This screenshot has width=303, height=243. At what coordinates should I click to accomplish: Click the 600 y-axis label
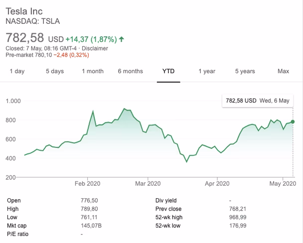coord(10,139)
